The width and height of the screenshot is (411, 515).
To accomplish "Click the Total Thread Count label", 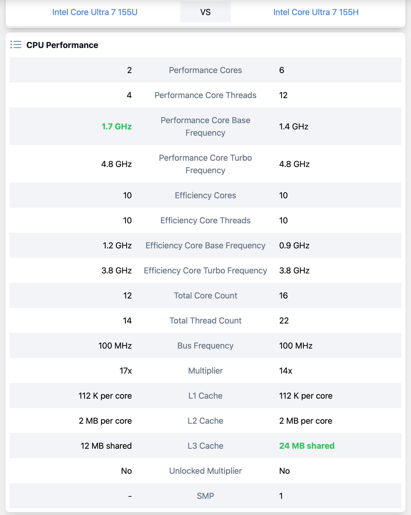I will [x=205, y=321].
